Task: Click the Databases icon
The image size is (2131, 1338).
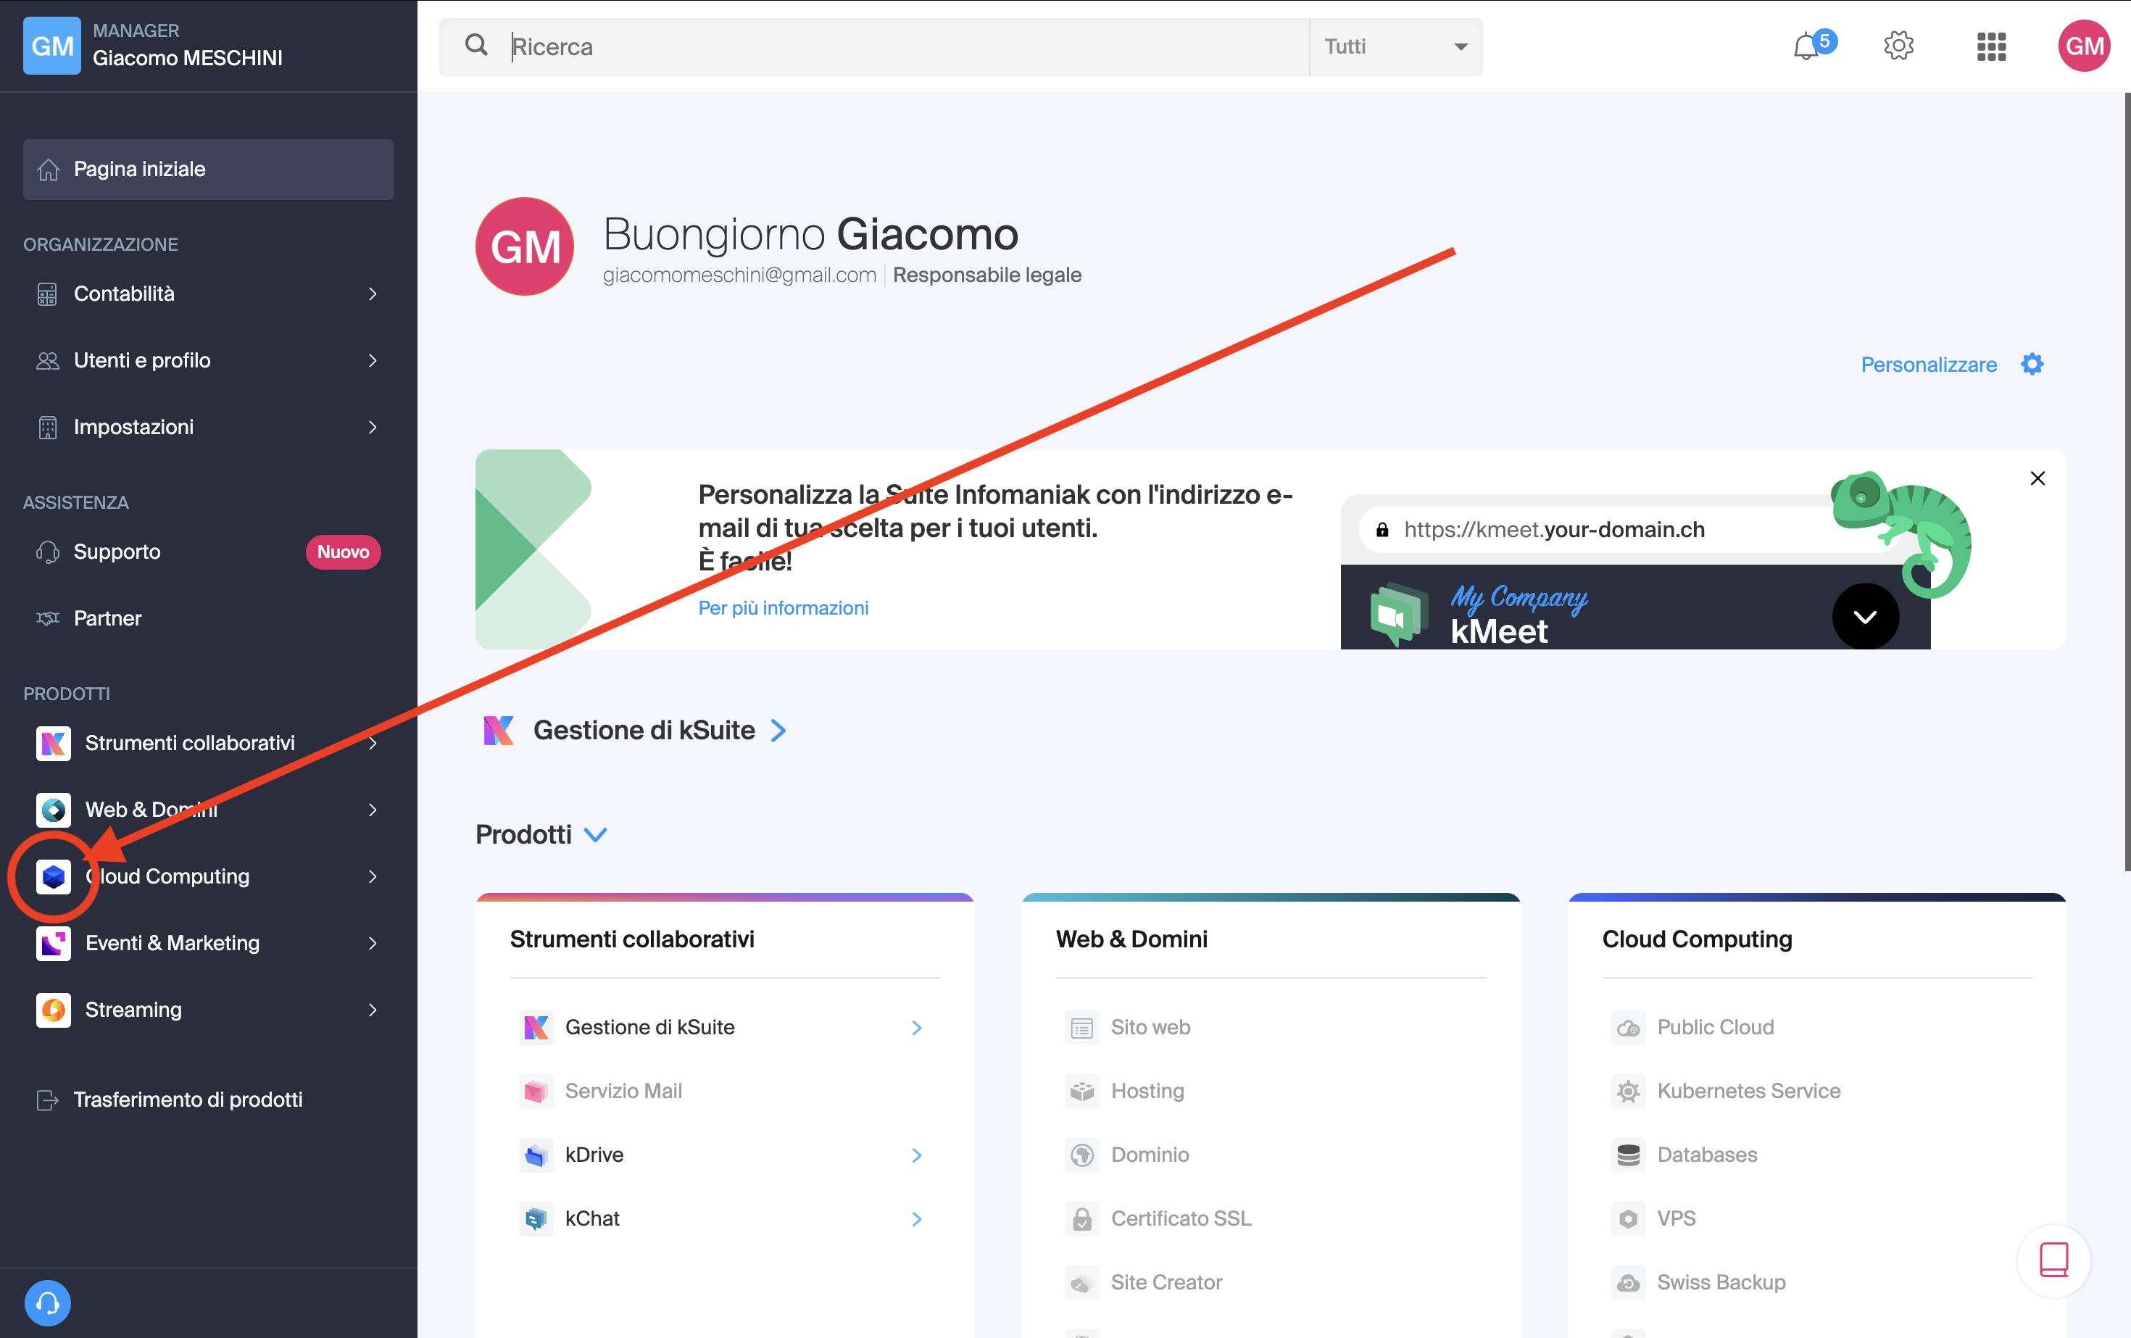Action: point(1629,1155)
